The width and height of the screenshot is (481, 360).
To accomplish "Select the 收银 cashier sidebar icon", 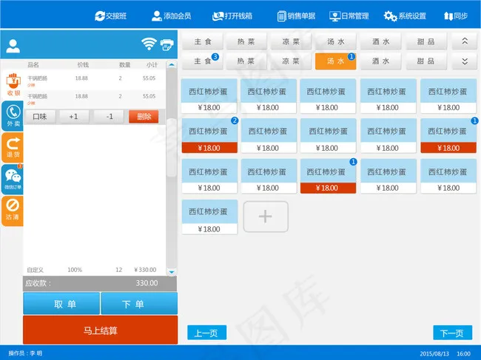I will [13, 84].
